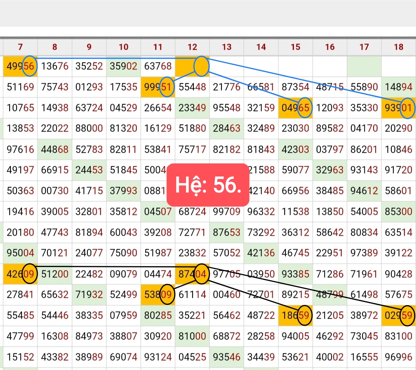Click highlighted cell 93901
The width and height of the screenshot is (416, 370).
[x=399, y=108]
